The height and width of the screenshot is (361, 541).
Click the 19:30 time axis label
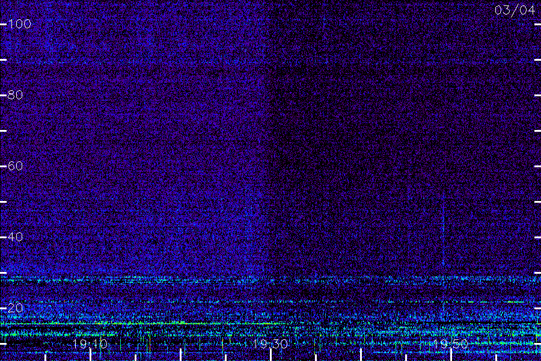point(270,344)
